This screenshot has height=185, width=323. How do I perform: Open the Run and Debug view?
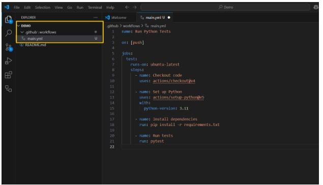click(9, 61)
